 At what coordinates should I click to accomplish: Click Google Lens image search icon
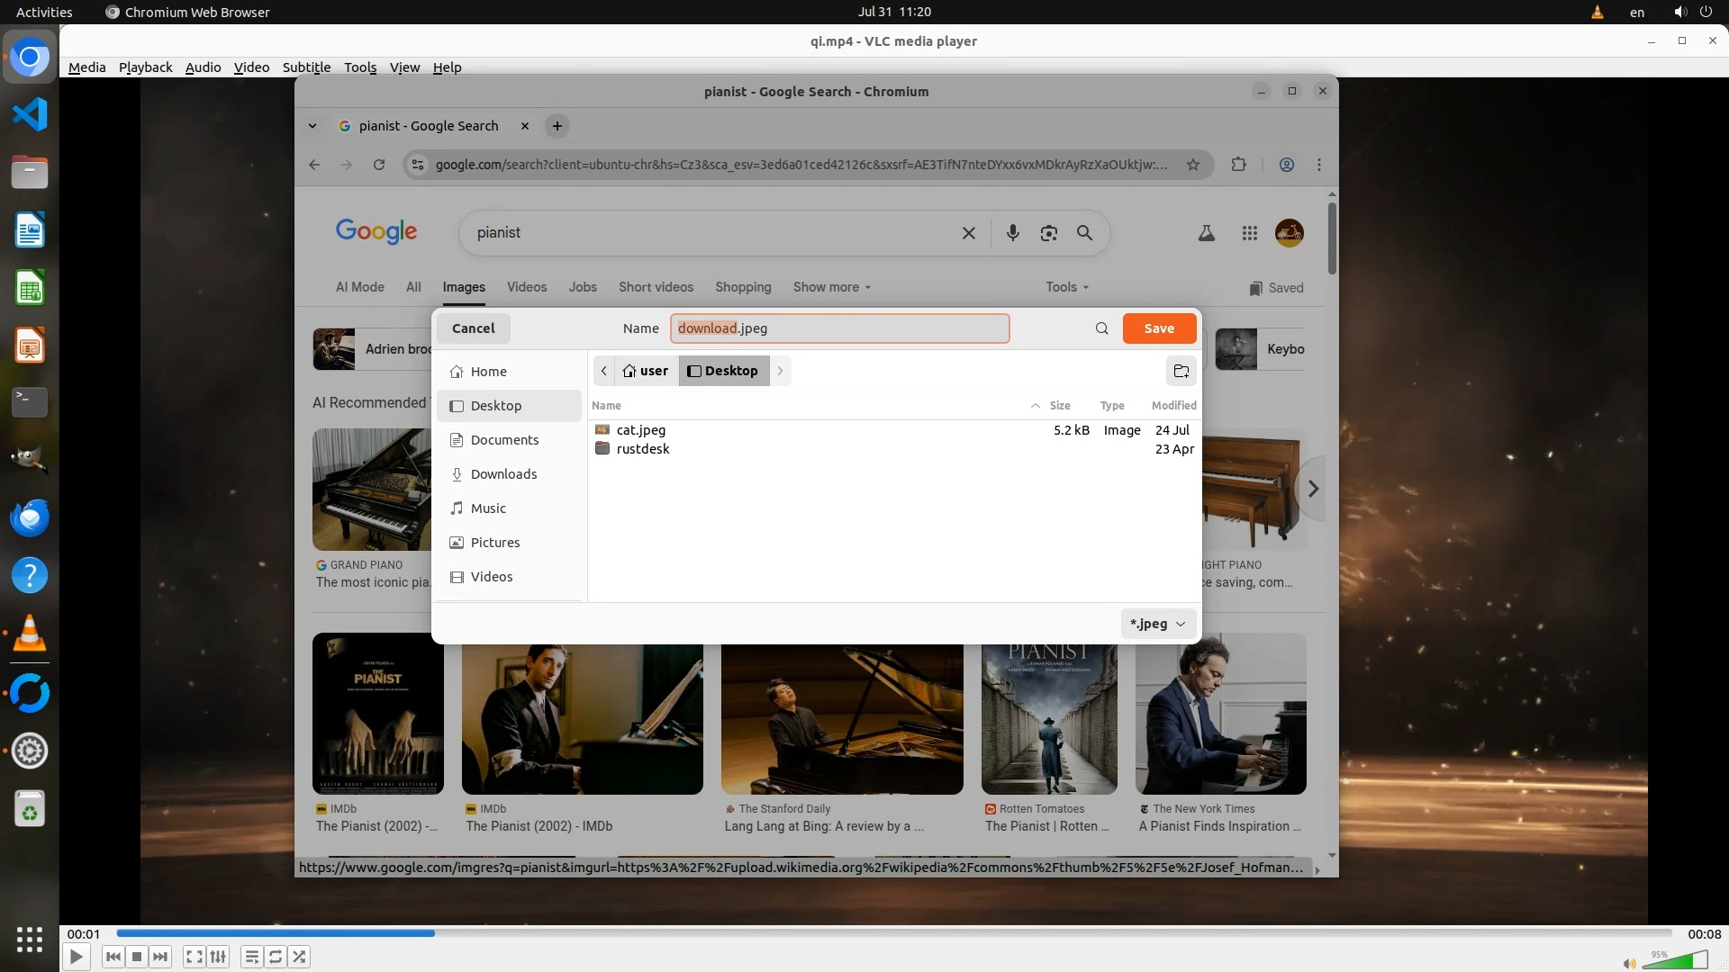(1048, 233)
